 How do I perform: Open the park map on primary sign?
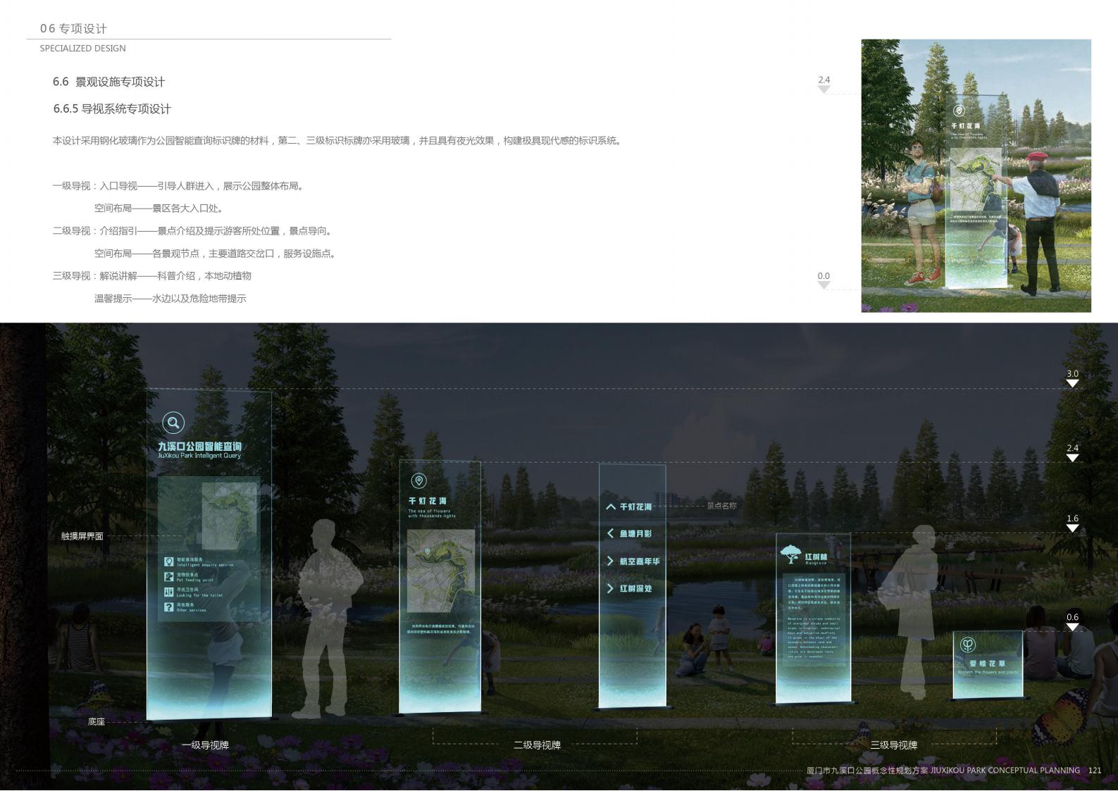pyautogui.click(x=230, y=516)
